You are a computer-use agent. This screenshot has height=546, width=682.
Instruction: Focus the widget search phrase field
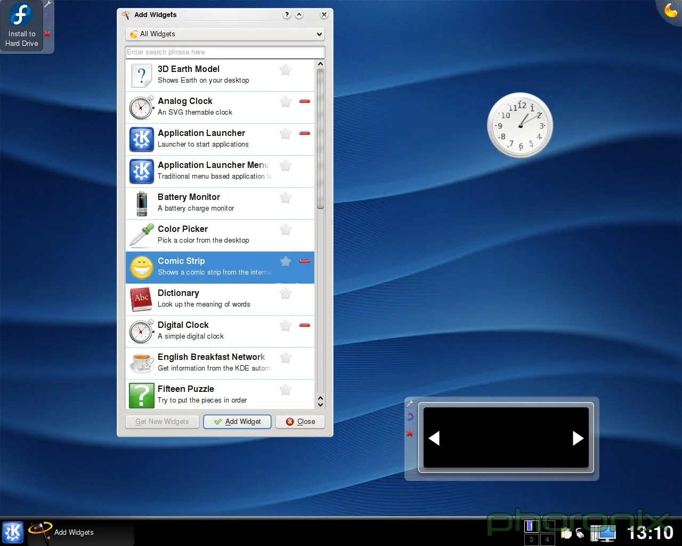(x=225, y=52)
